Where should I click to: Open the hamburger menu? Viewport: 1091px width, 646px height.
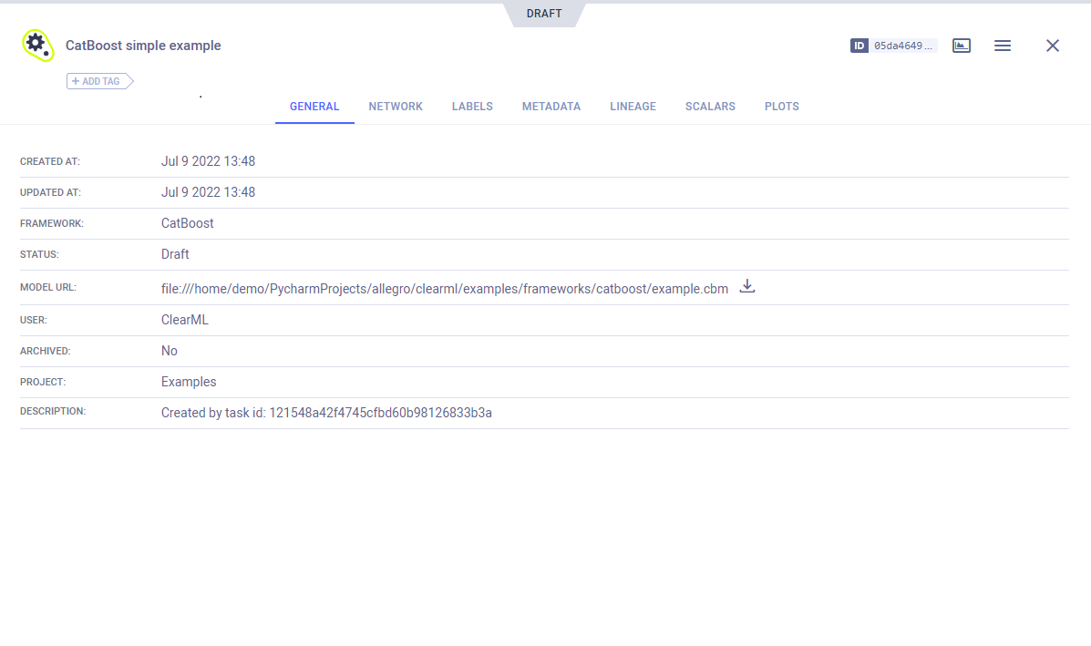pos(1002,46)
